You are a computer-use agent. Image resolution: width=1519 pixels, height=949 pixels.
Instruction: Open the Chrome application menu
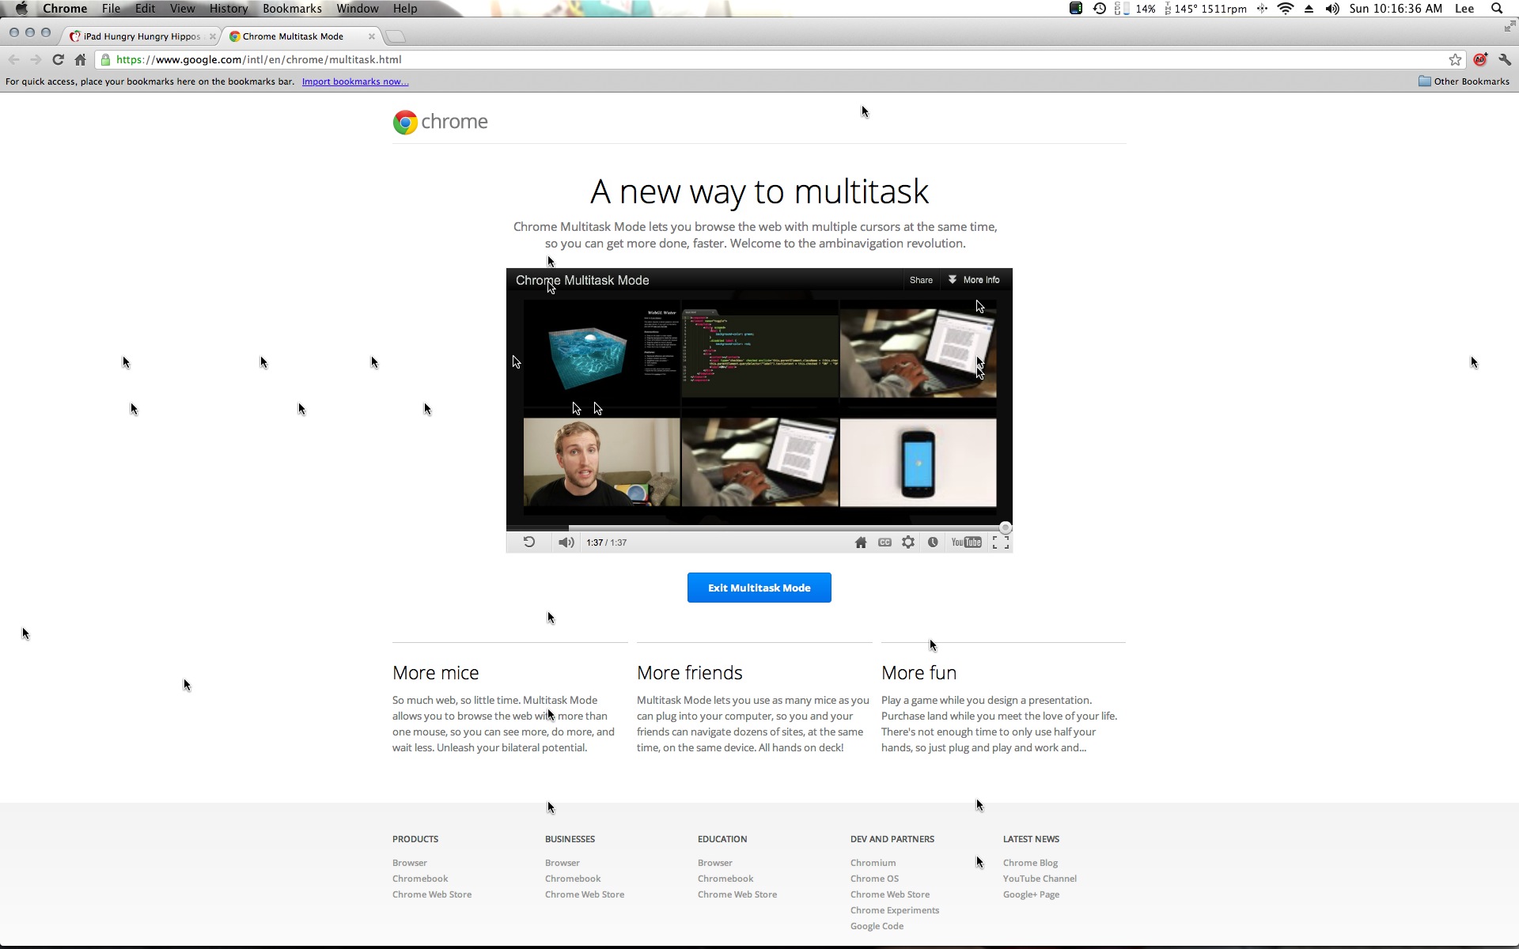tap(65, 9)
